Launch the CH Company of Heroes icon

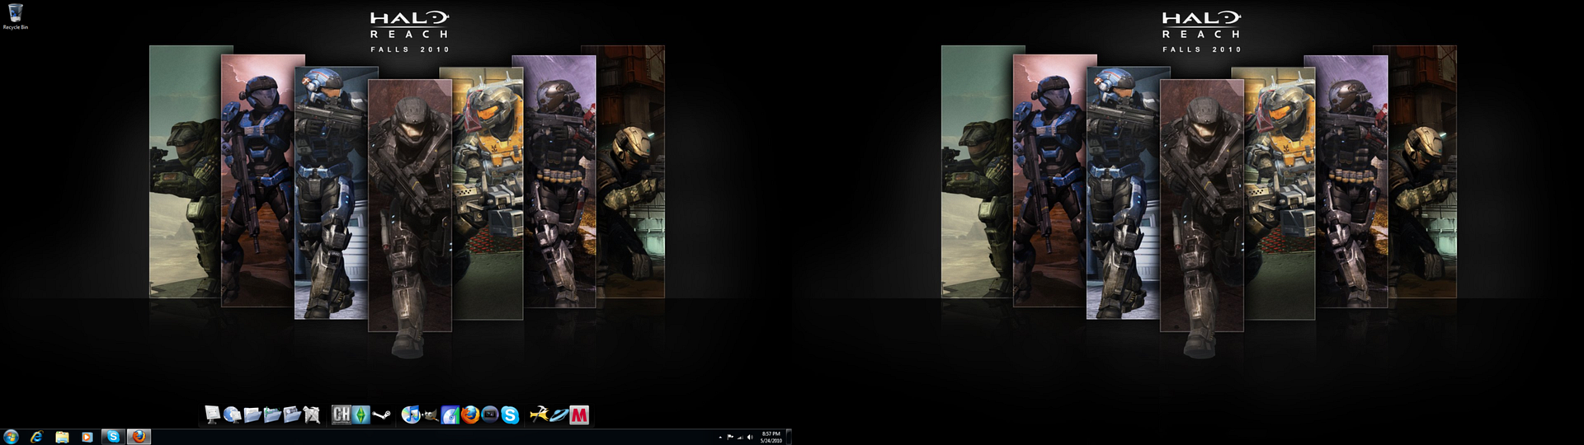[342, 415]
